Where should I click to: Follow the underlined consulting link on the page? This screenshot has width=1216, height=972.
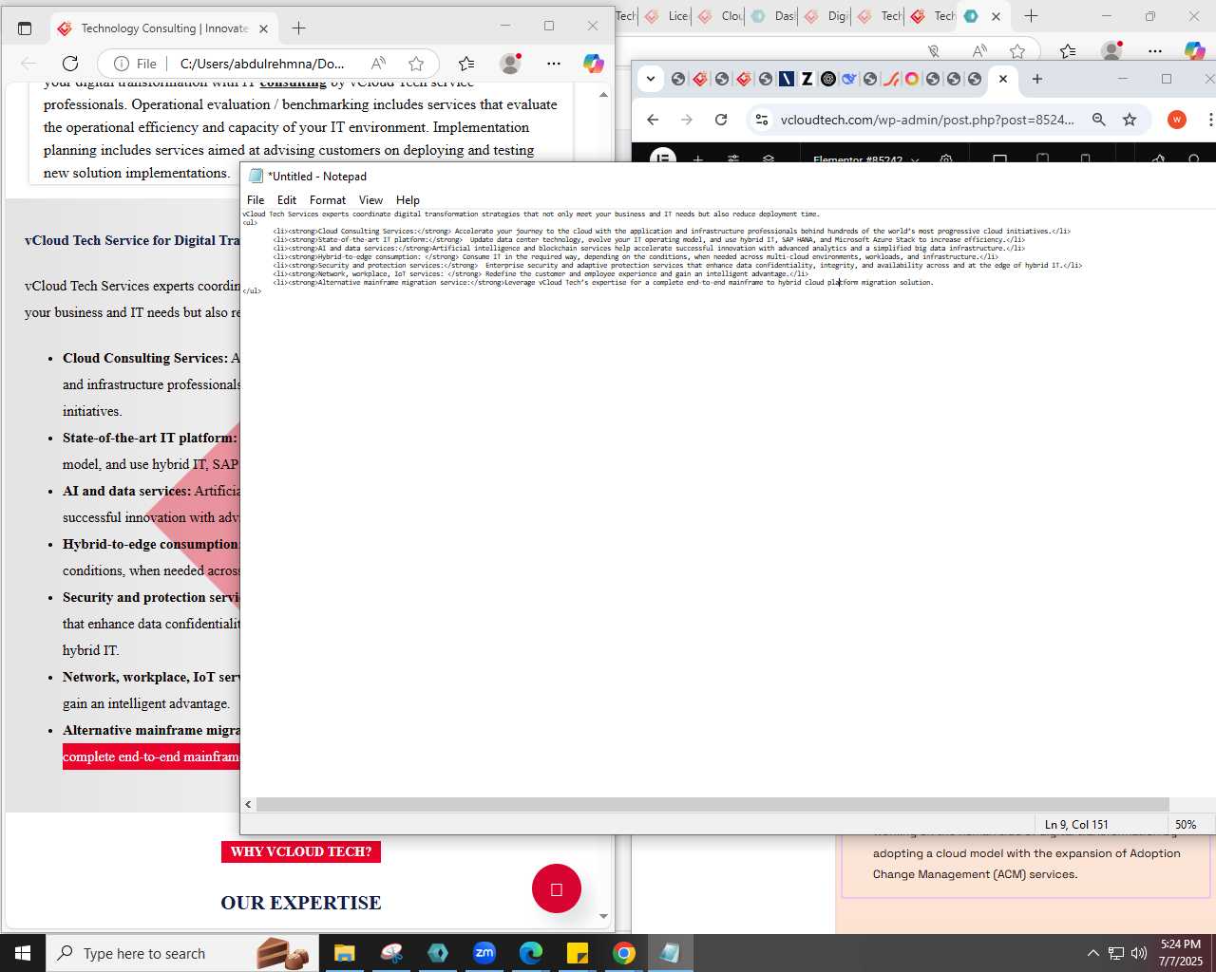coord(293,84)
